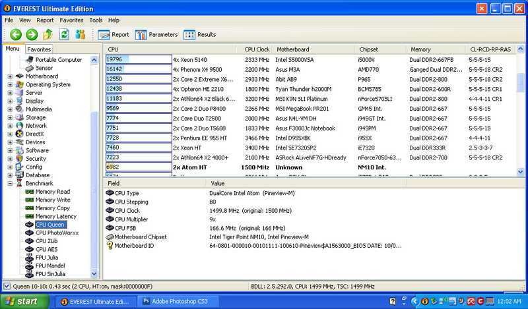Expand the Storage tree node
The image size is (528, 309).
[10, 118]
